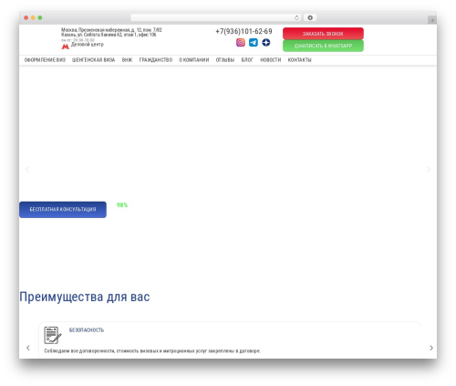The width and height of the screenshot is (456, 386).
Task: Click the browser address bar field
Action: [x=215, y=18]
